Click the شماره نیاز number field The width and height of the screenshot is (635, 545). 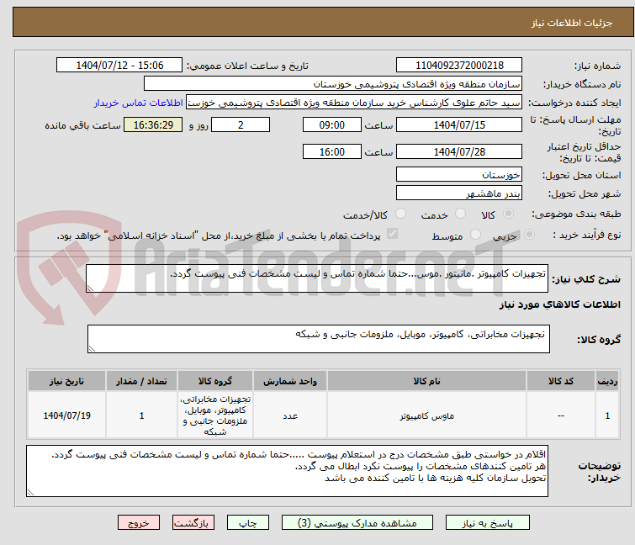(459, 66)
